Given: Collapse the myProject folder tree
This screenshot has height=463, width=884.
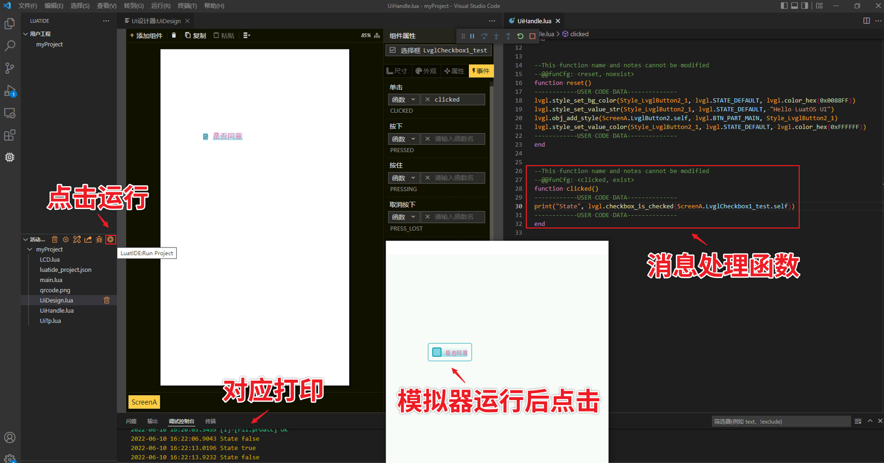Looking at the screenshot, I should tap(30, 249).
